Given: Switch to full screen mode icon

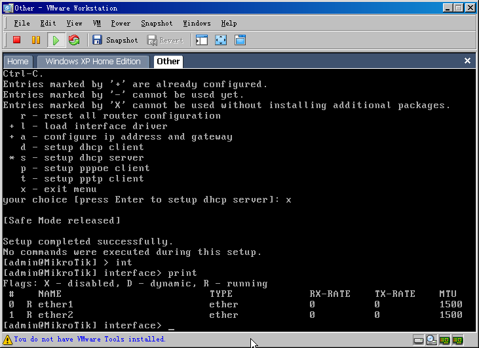Looking at the screenshot, I should [x=221, y=40].
